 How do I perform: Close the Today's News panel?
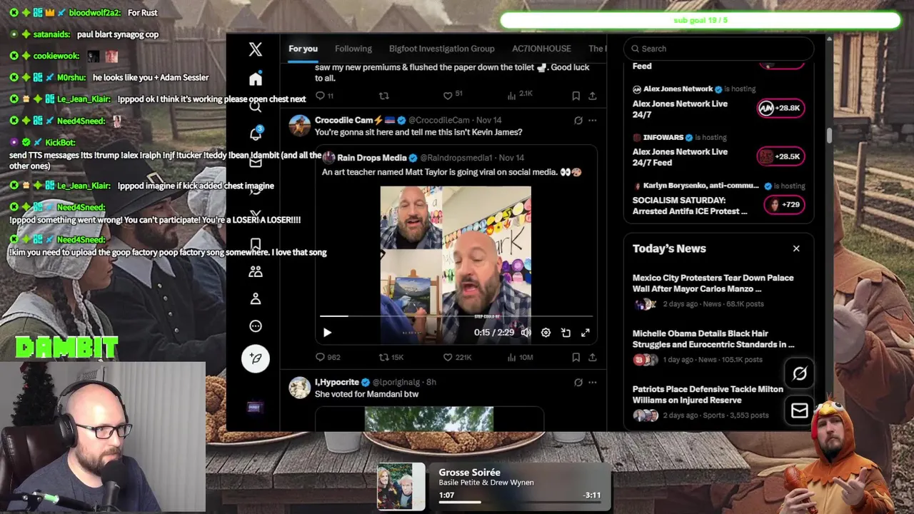(796, 248)
